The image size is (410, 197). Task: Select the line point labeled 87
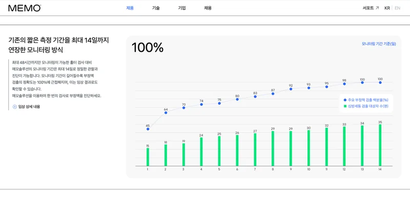pyautogui.click(x=273, y=94)
